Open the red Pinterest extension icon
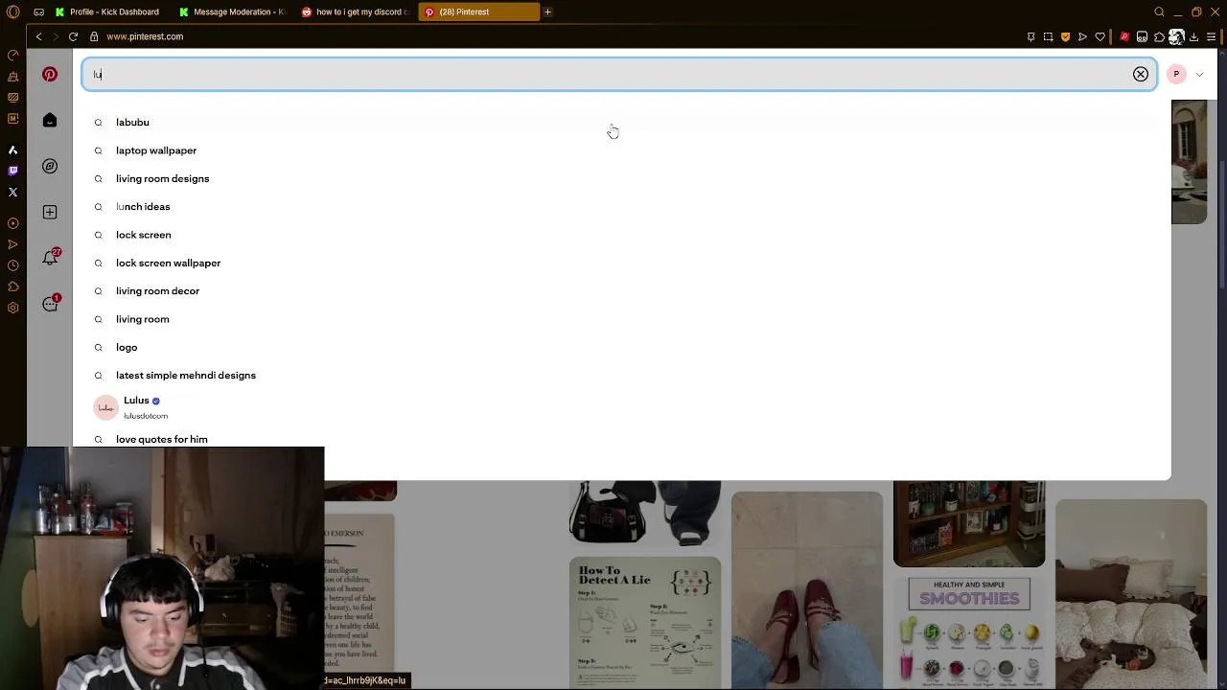 (1124, 36)
